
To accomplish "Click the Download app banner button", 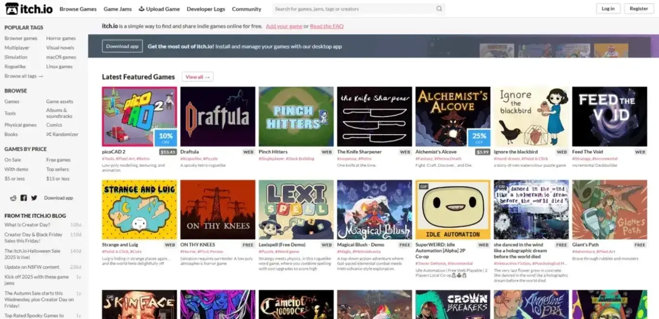I will (x=122, y=46).
